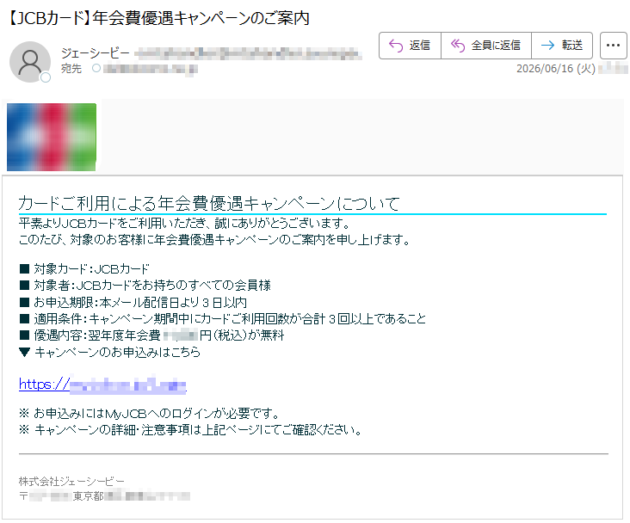Click the line starting 適用条件：キャンペーン期間中

(x=223, y=319)
